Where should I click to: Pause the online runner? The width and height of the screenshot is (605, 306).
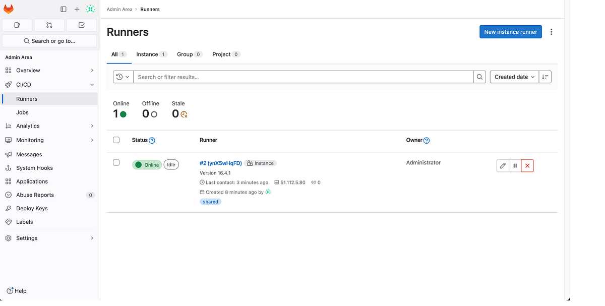pos(515,165)
